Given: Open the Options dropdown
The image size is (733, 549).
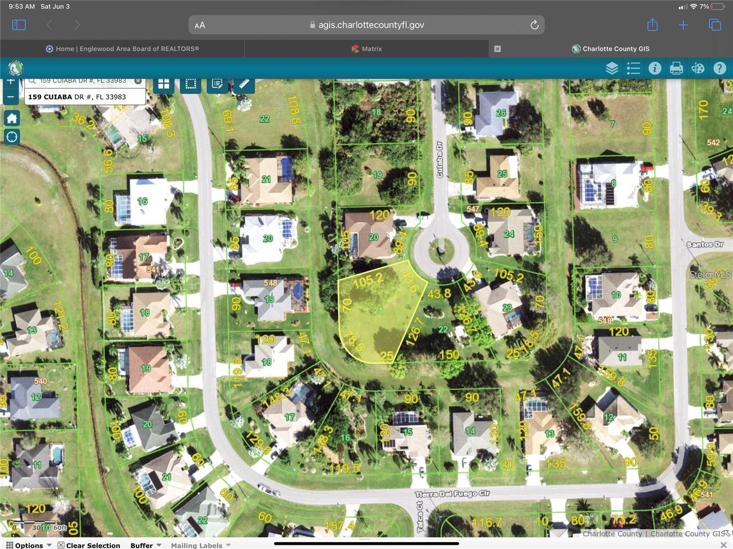Looking at the screenshot, I should [30, 545].
